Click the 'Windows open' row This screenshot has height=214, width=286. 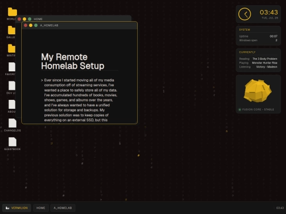coord(258,40)
